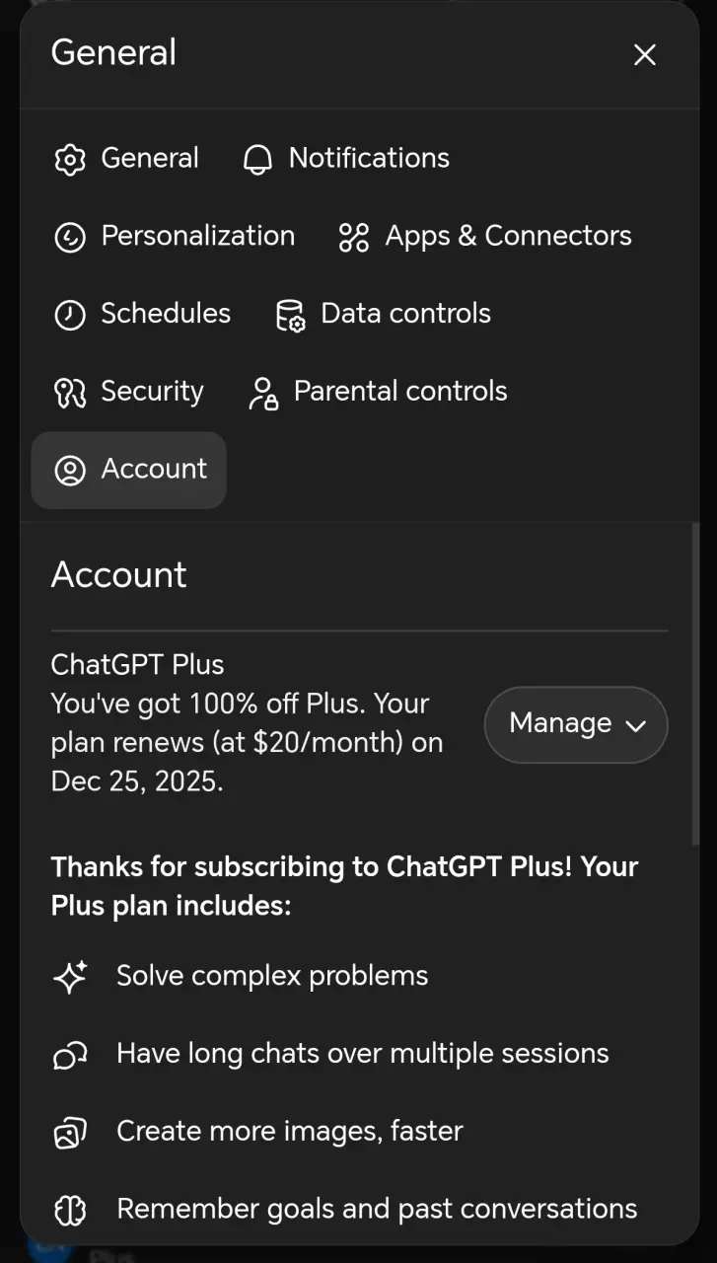Click the General gear icon
The height and width of the screenshot is (1263, 717).
point(70,159)
